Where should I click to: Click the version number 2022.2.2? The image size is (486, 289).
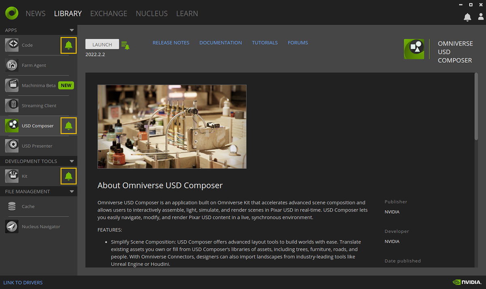[95, 54]
